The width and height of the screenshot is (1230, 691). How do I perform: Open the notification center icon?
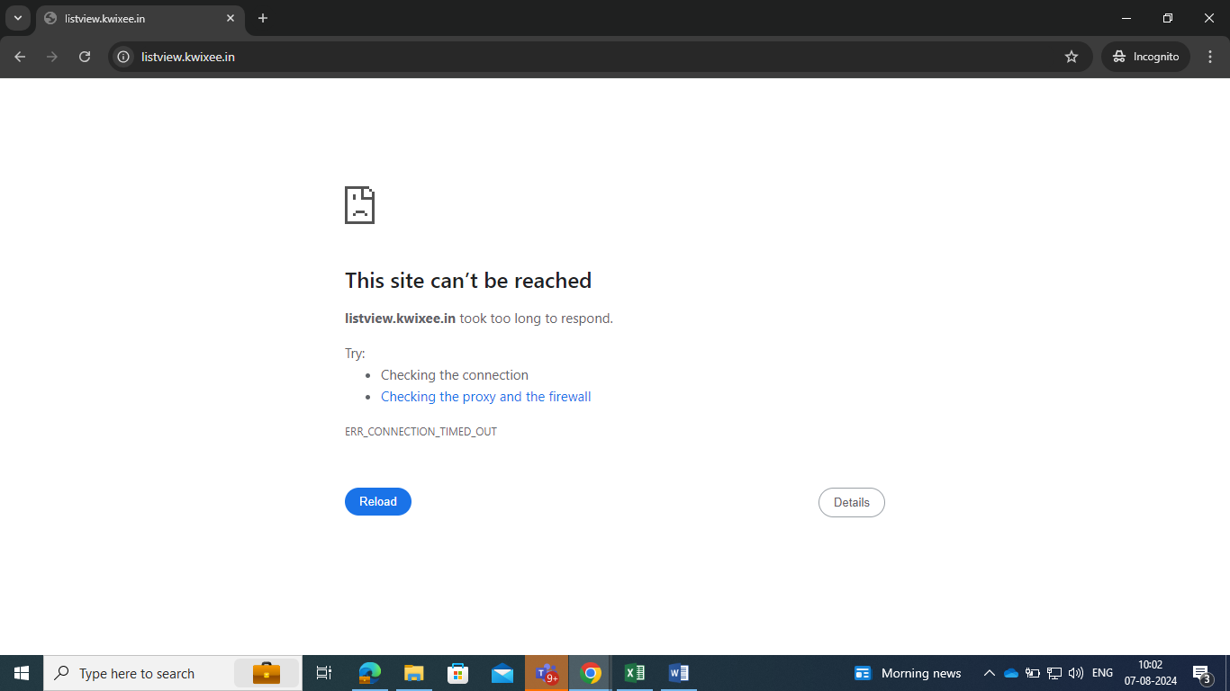click(1201, 673)
